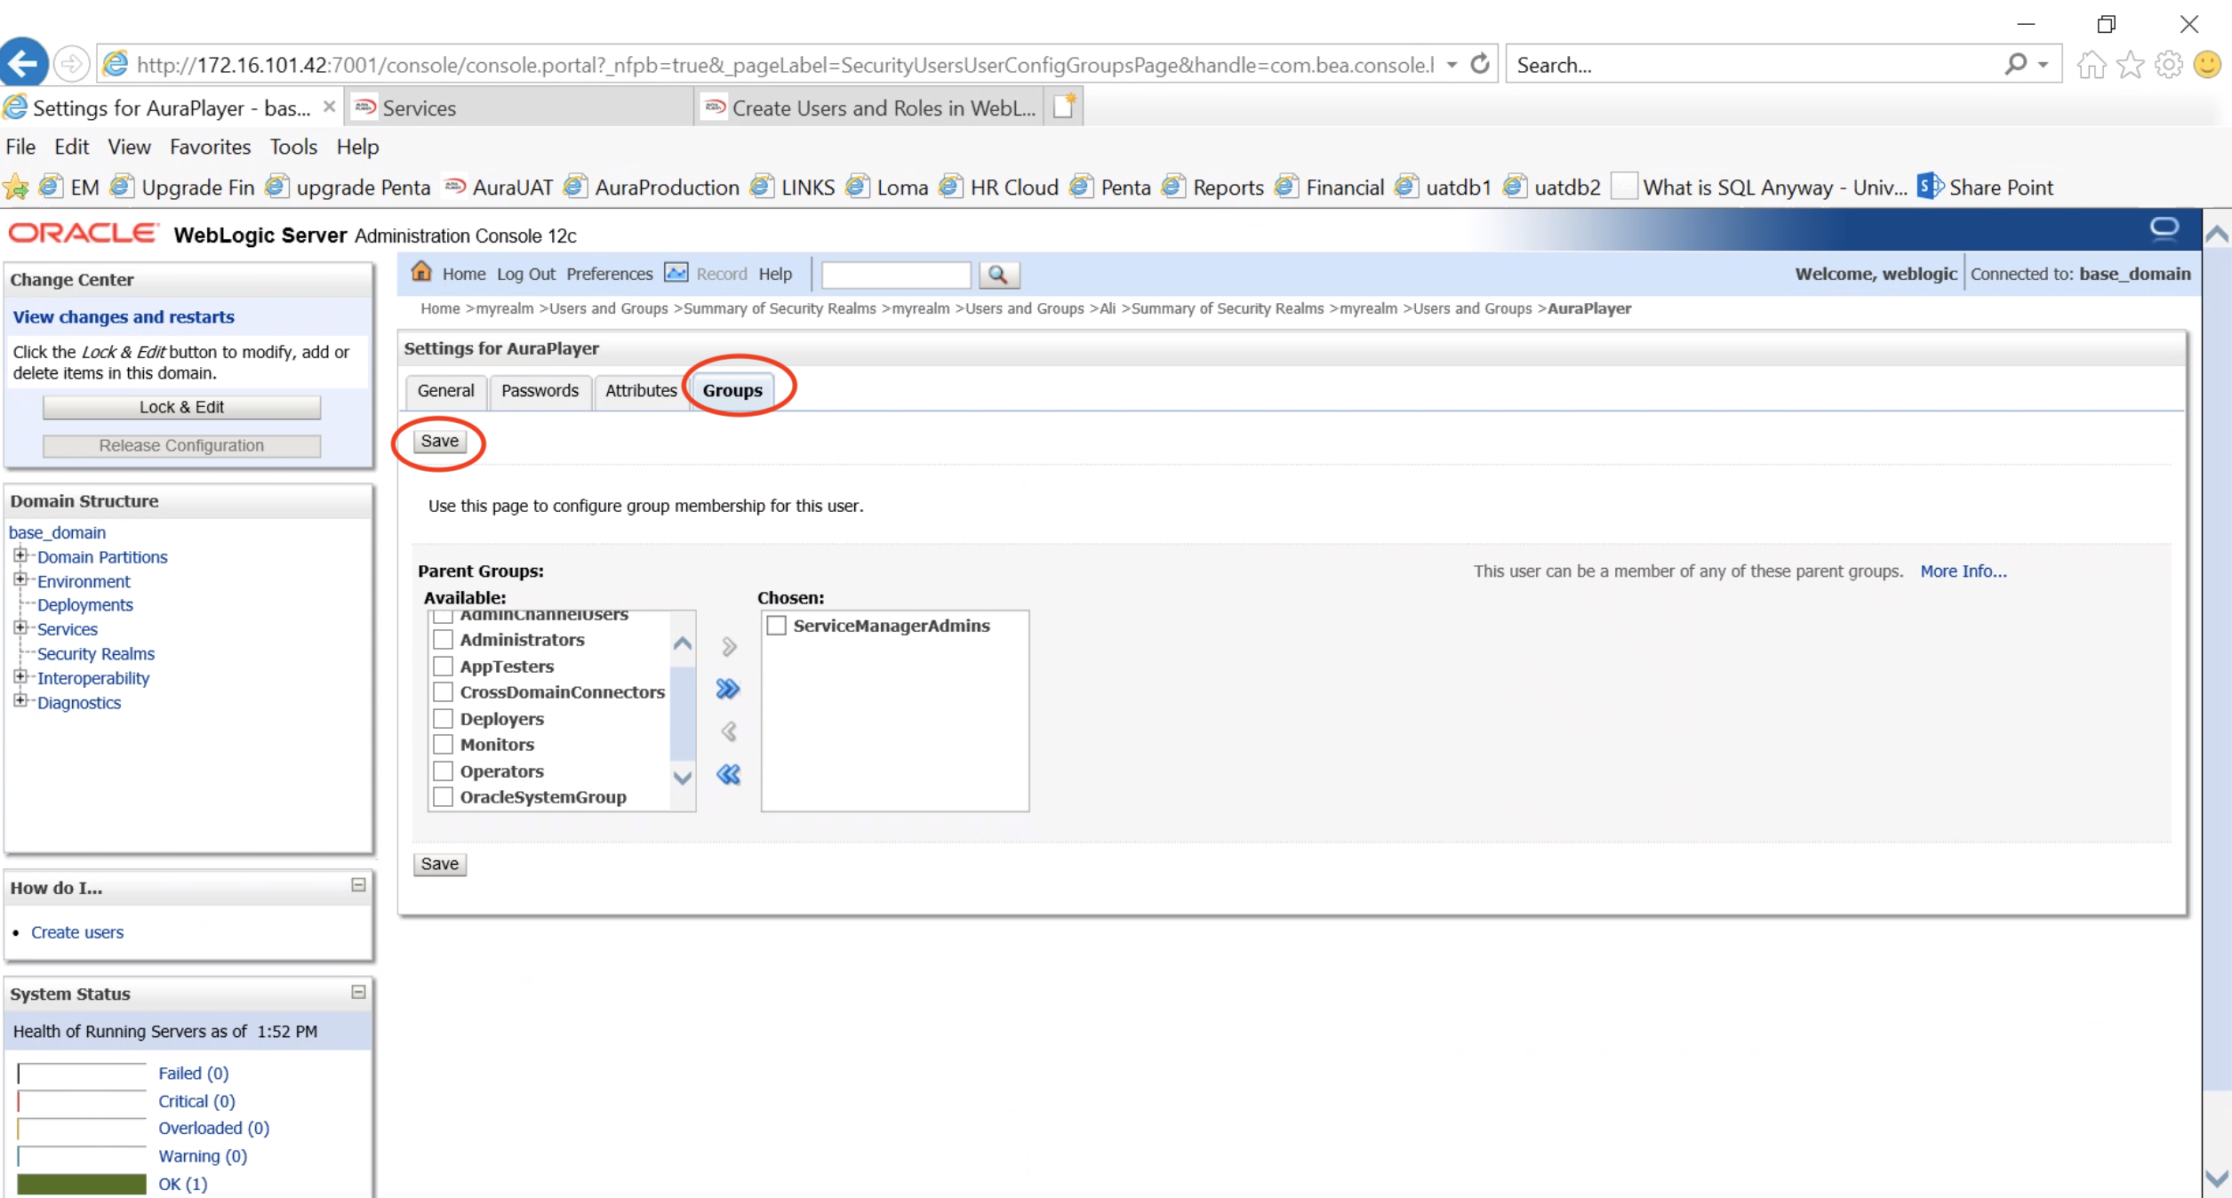Viewport: 2232px width, 1198px height.
Task: Move all groups left with double arrow
Action: [728, 774]
